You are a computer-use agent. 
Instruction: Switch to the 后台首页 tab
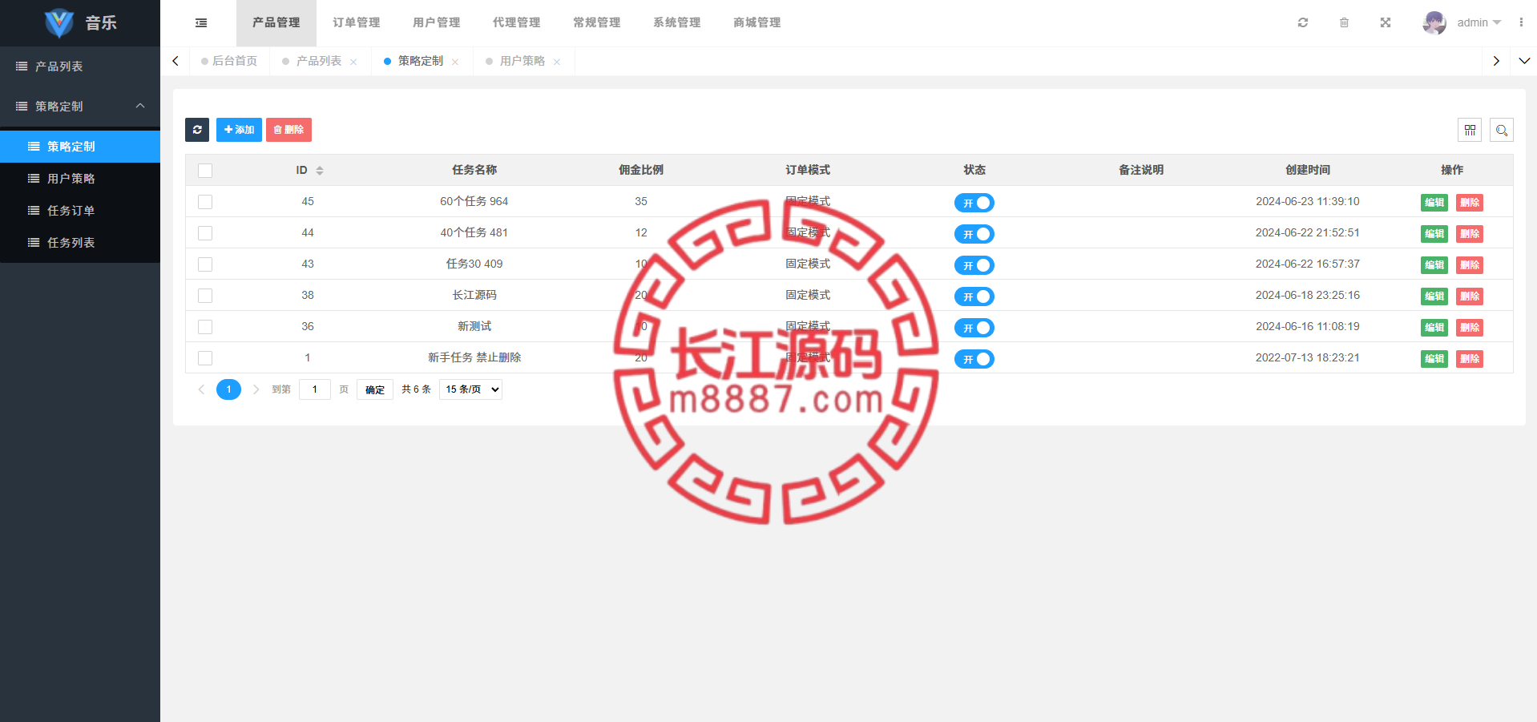click(230, 61)
